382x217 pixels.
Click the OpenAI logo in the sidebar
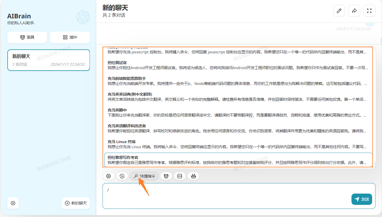point(83,17)
